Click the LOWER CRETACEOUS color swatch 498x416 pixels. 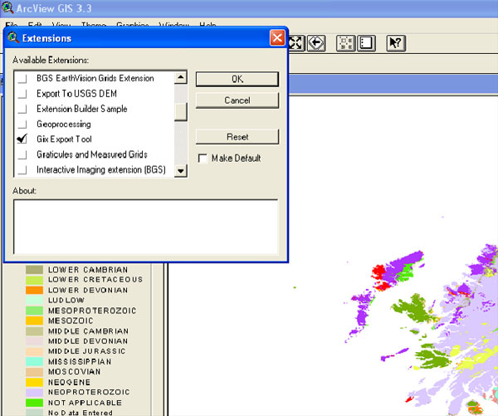click(34, 280)
